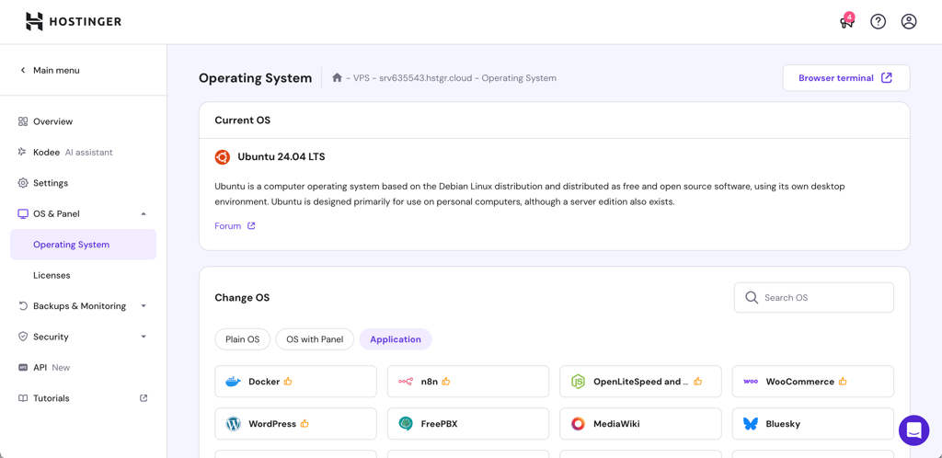Image resolution: width=942 pixels, height=458 pixels.
Task: Open Licenses in sidebar
Action: tap(52, 276)
